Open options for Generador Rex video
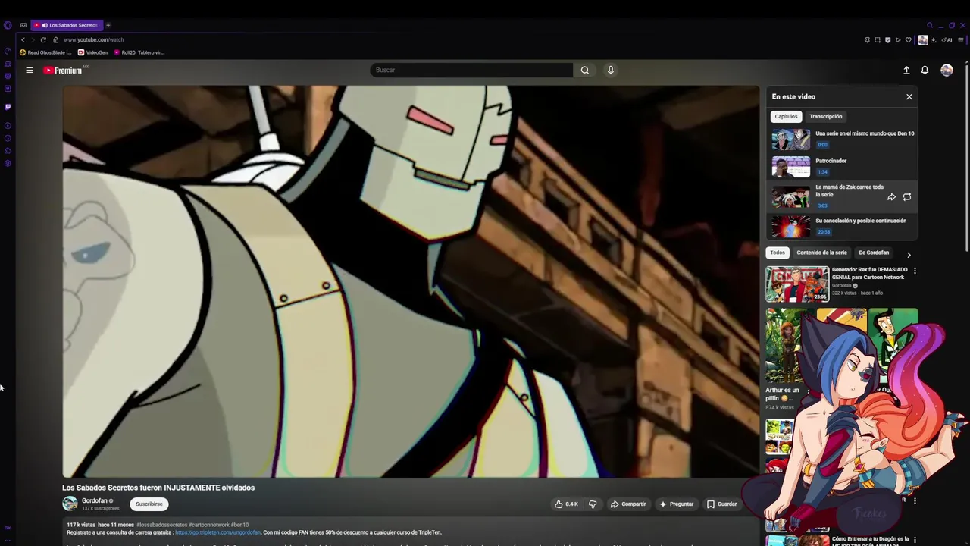 click(x=915, y=271)
